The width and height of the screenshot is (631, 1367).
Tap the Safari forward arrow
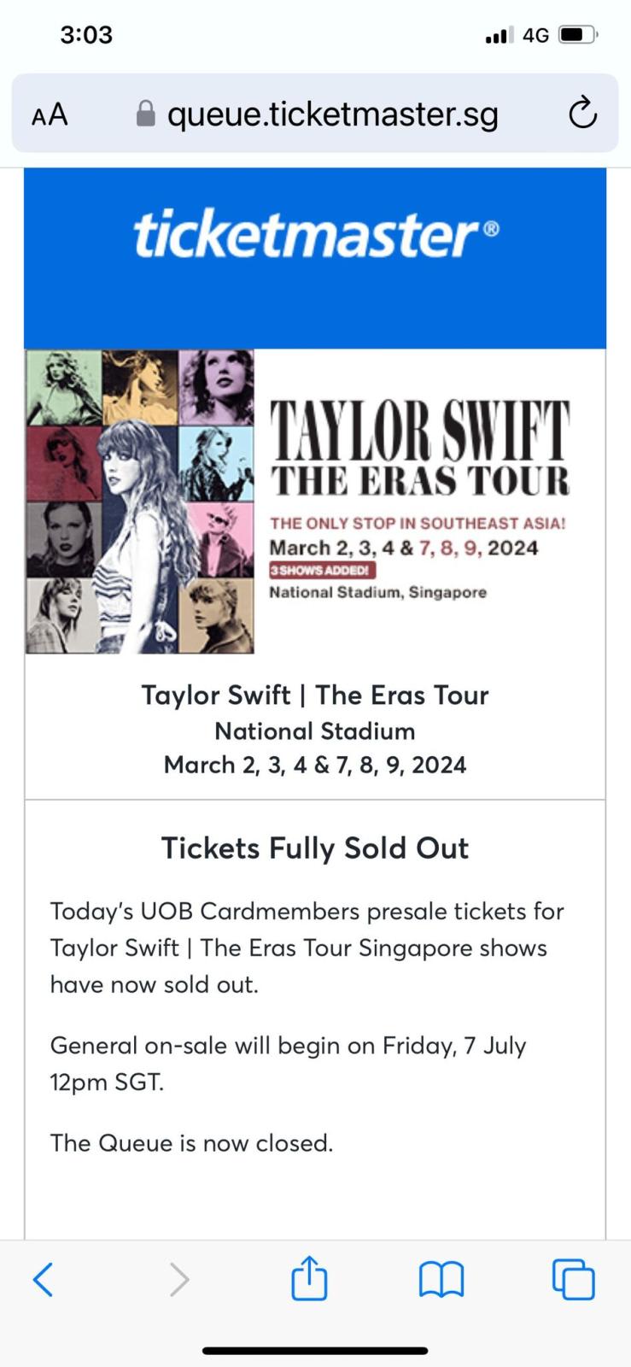[x=178, y=1279]
